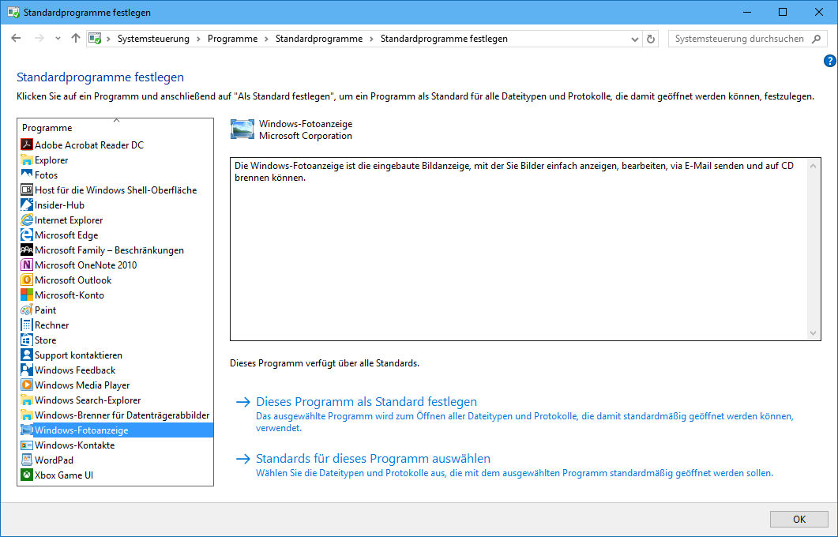Toggle sort arrow above Programme column
This screenshot has width=838, height=537.
click(x=117, y=120)
